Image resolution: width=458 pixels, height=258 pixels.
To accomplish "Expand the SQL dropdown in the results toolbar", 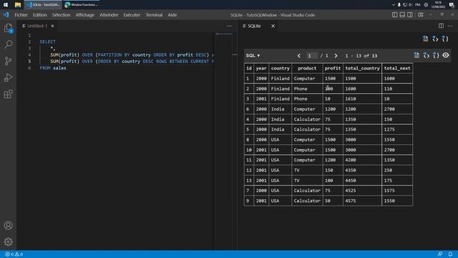I will [253, 56].
